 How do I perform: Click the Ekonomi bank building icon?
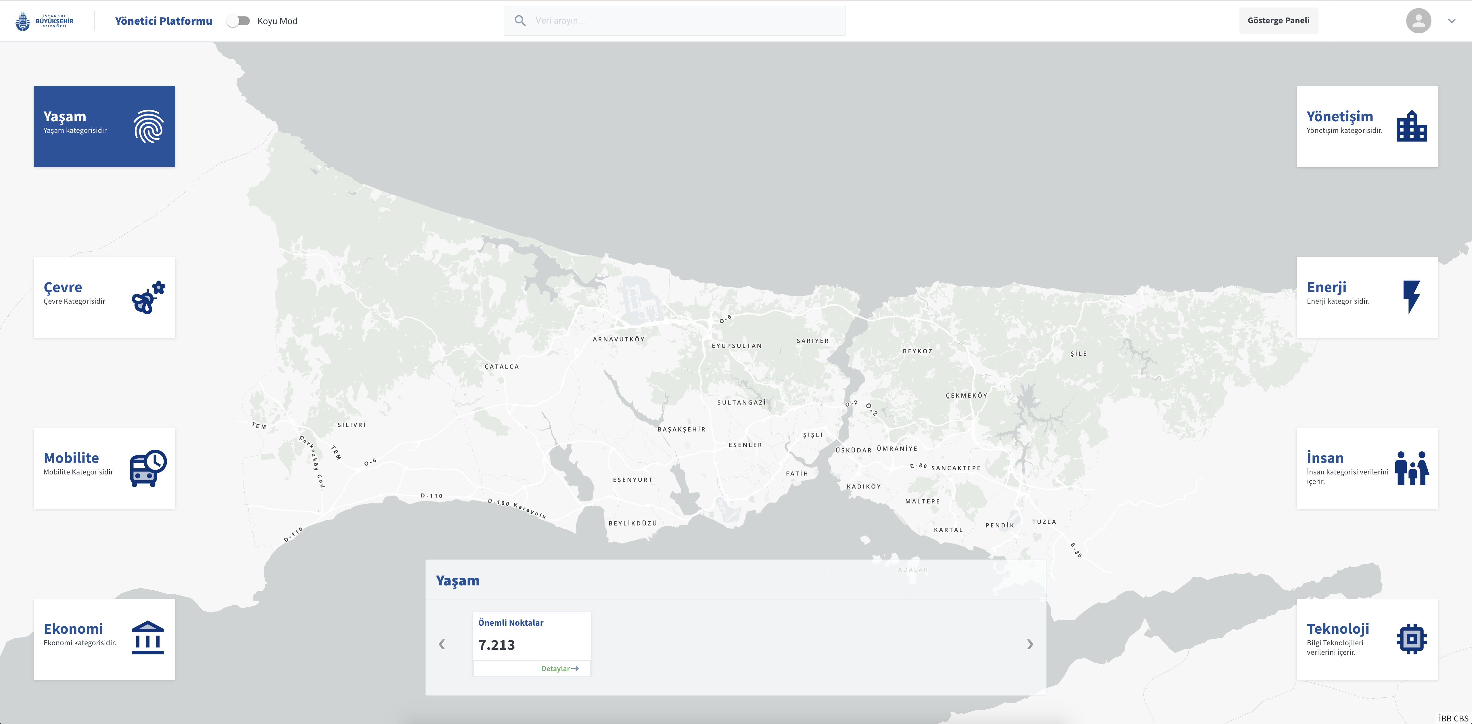tap(147, 638)
